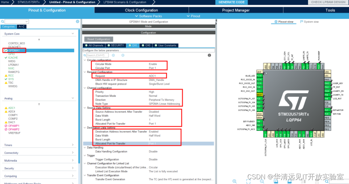The width and height of the screenshot is (349, 184).
Task: Expand the Timers category
Action: click(x=73, y=145)
